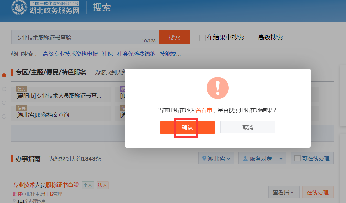Click the orange active timeline dot
This screenshot has width=346, height=203.
click(x=4, y=75)
